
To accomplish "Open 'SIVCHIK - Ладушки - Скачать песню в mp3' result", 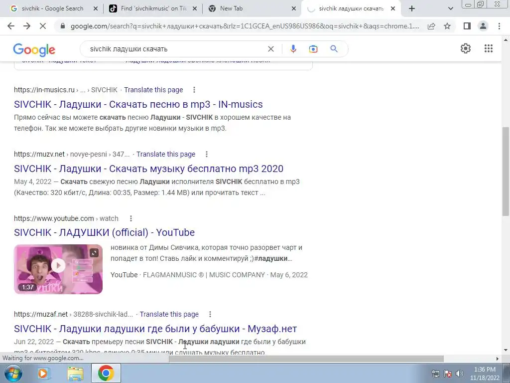I will [138, 104].
